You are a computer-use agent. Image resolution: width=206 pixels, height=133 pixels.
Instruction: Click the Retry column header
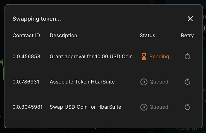pos(187,36)
